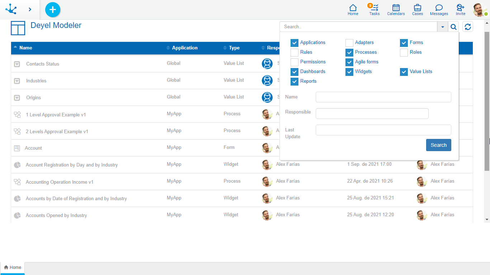This screenshot has width=490, height=275.
Task: Uncheck the Widgets checkbox
Action: pyautogui.click(x=349, y=72)
